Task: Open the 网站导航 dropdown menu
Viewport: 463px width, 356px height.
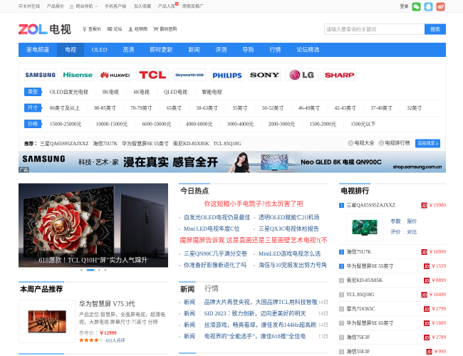Action: pos(85,6)
